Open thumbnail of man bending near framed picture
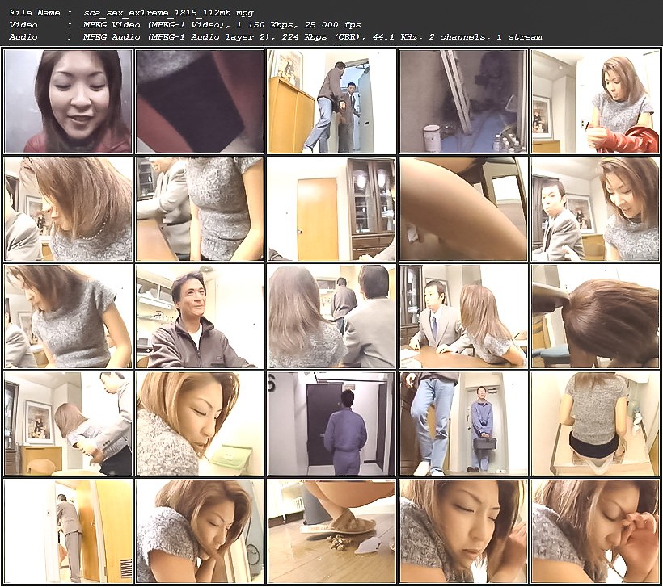The width and height of the screenshot is (663, 587). [68, 424]
